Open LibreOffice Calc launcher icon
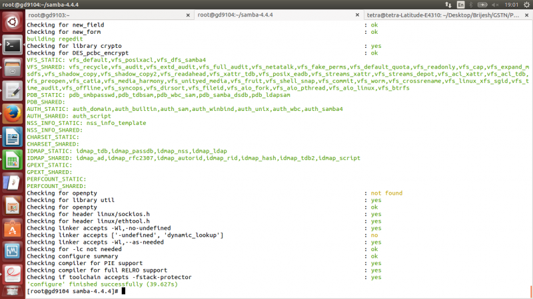This screenshot has width=533, height=299. pyautogui.click(x=13, y=160)
